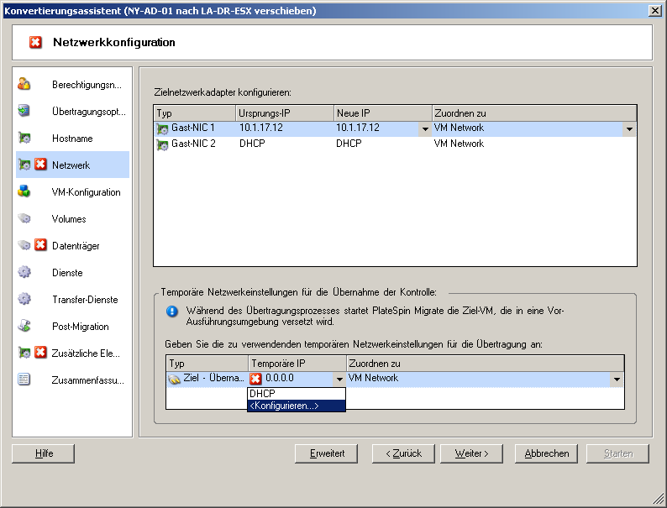Click the blue information icon
Screen dimensions: 667x508
coord(172,312)
